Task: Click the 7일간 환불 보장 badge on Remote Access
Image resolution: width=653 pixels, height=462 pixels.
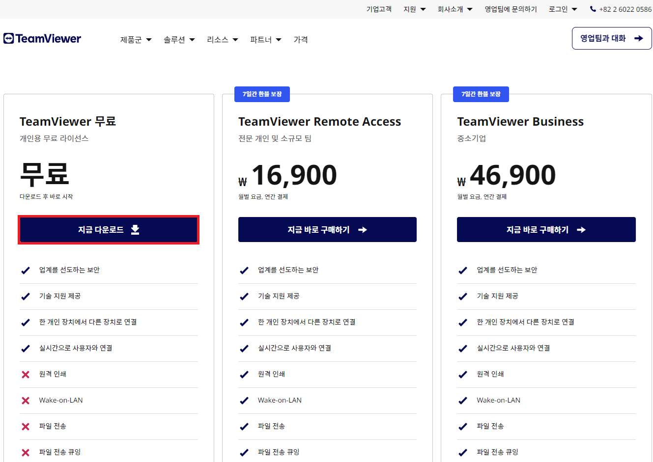Action: point(262,94)
